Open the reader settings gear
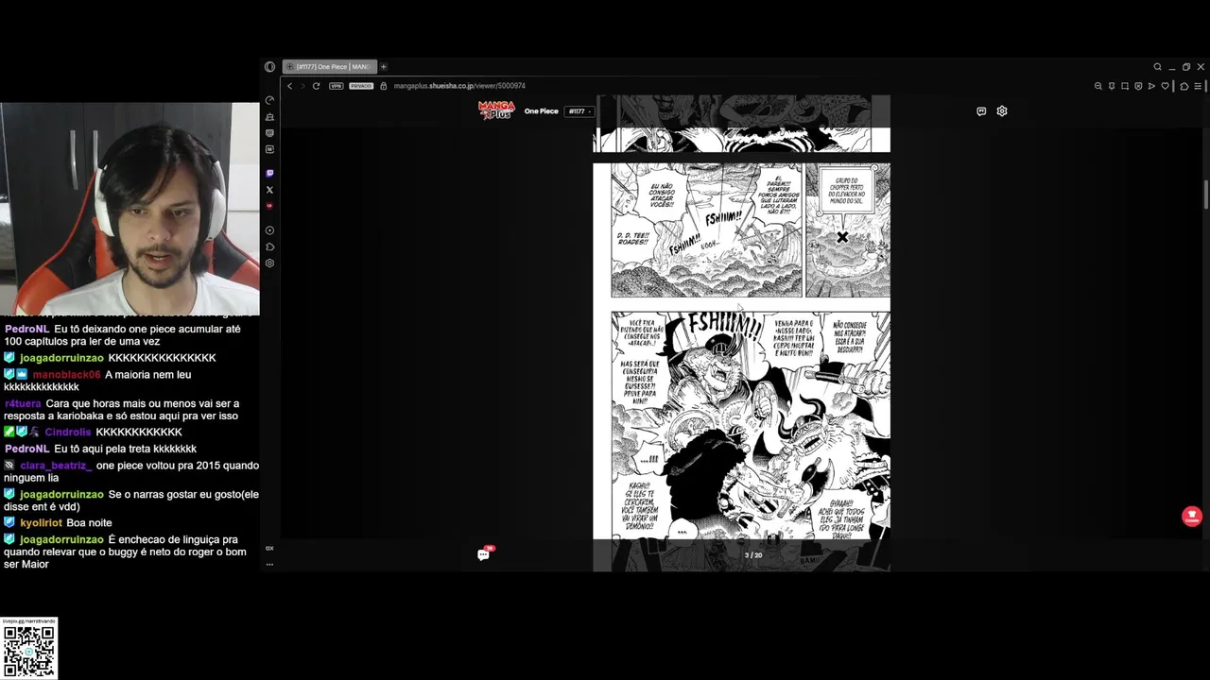The width and height of the screenshot is (1210, 680). tap(1002, 111)
